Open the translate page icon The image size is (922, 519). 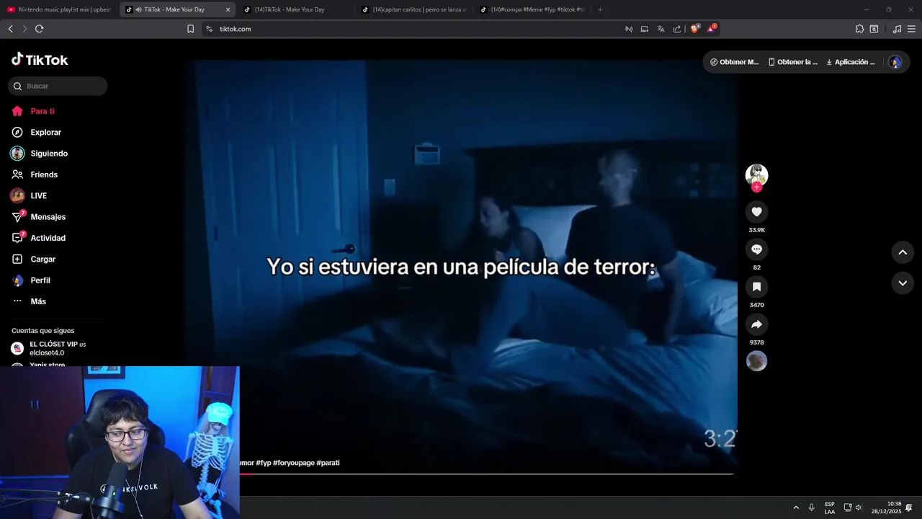(661, 29)
